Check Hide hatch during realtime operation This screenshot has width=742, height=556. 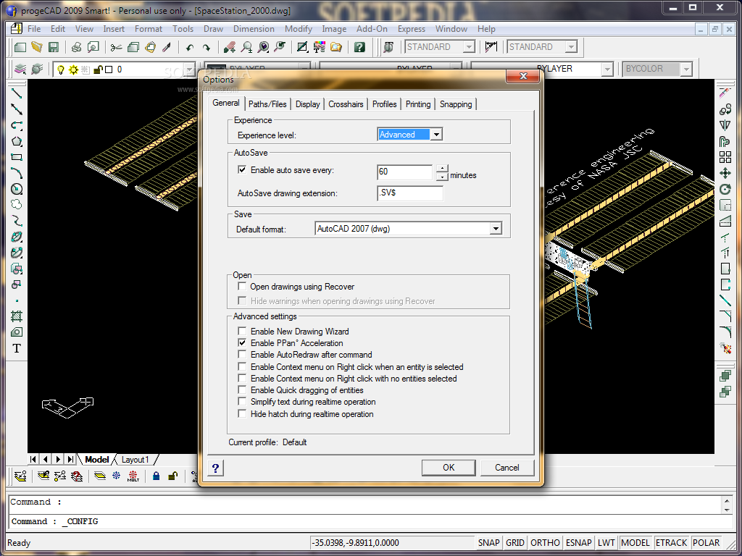tap(242, 413)
